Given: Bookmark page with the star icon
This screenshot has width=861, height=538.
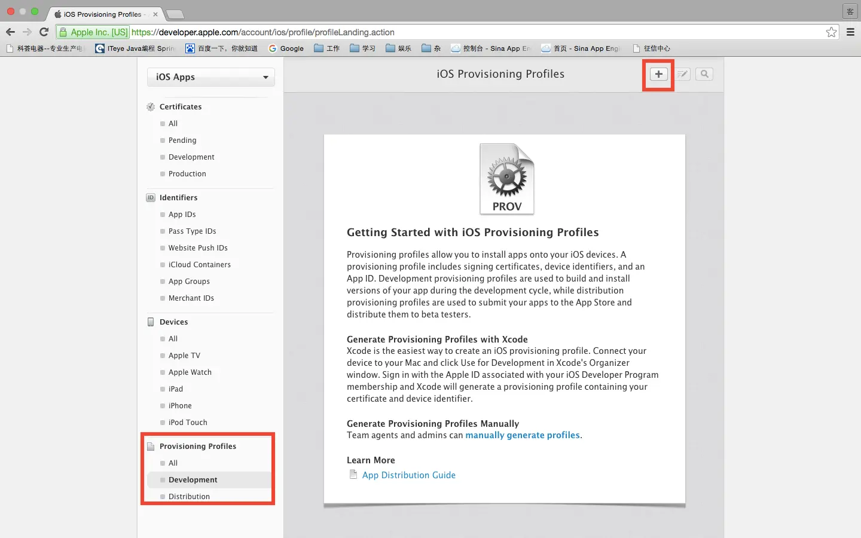Looking at the screenshot, I should [831, 32].
